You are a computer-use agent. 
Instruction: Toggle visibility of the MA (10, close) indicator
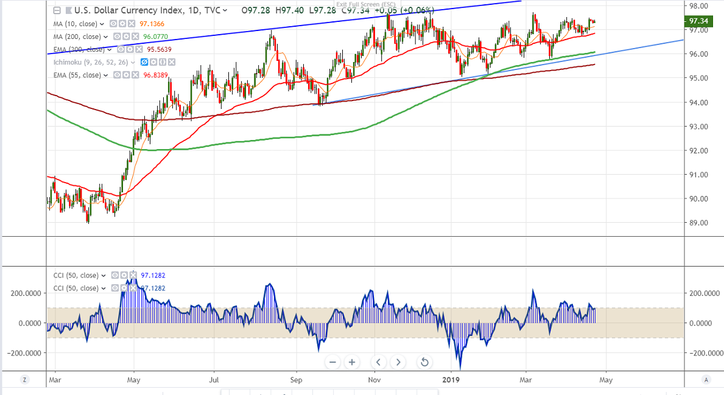tap(114, 24)
